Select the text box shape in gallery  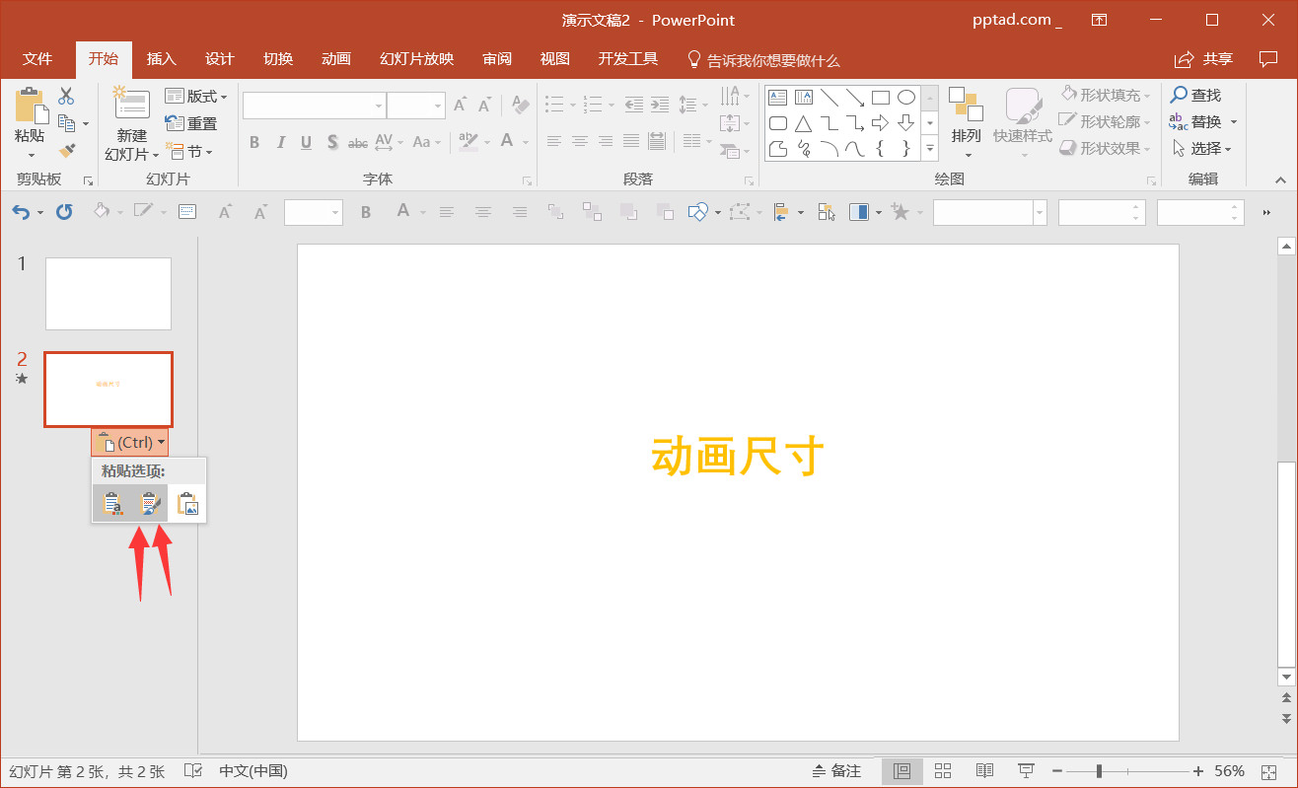point(778,97)
